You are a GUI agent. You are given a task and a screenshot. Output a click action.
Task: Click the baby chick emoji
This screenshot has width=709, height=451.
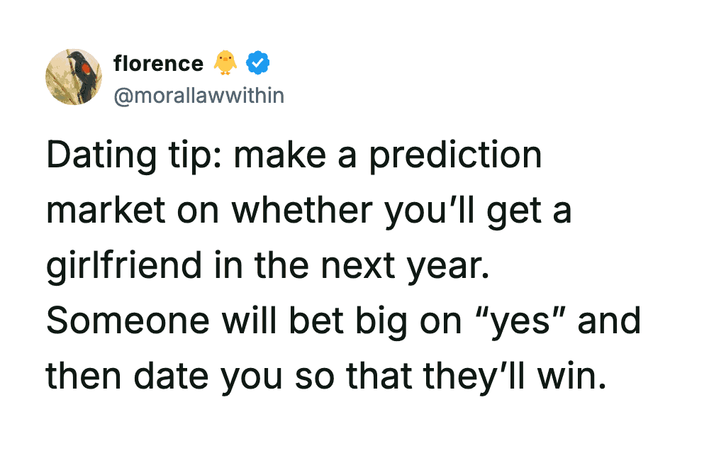(x=225, y=65)
